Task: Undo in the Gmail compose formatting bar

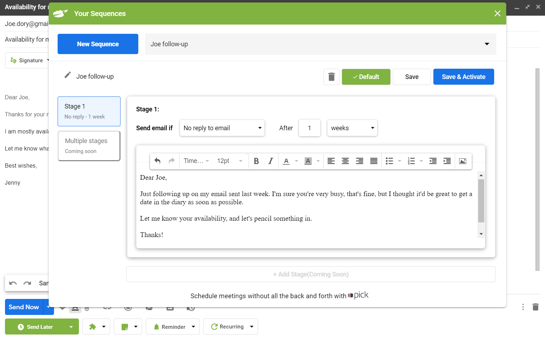Action: (x=13, y=283)
